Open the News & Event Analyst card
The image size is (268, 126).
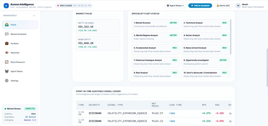point(205,50)
